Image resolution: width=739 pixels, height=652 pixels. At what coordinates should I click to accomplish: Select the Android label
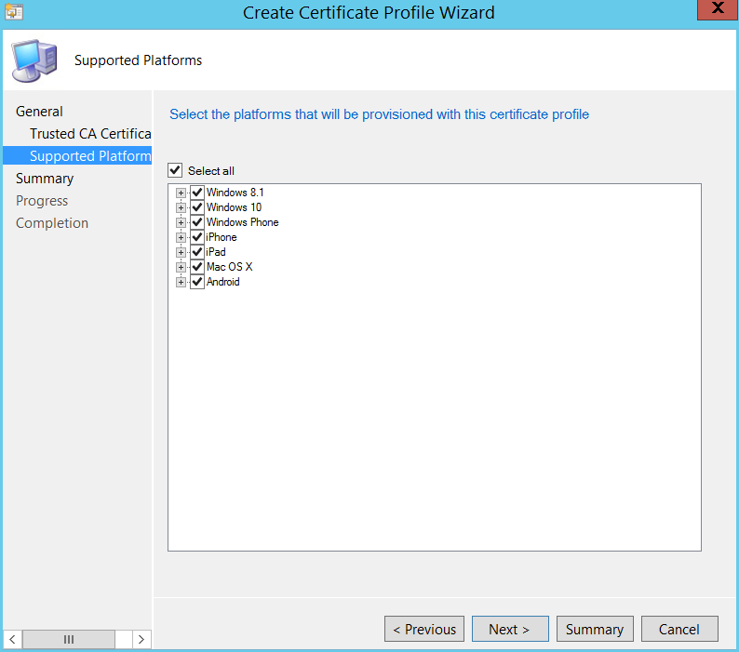point(223,282)
